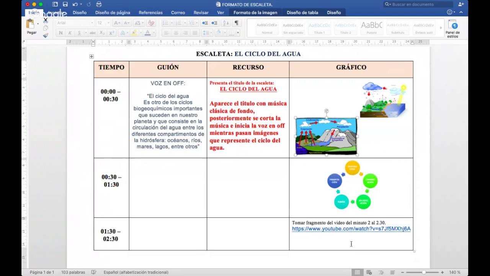Apply red font color
The image size is (490, 276).
coord(149,33)
